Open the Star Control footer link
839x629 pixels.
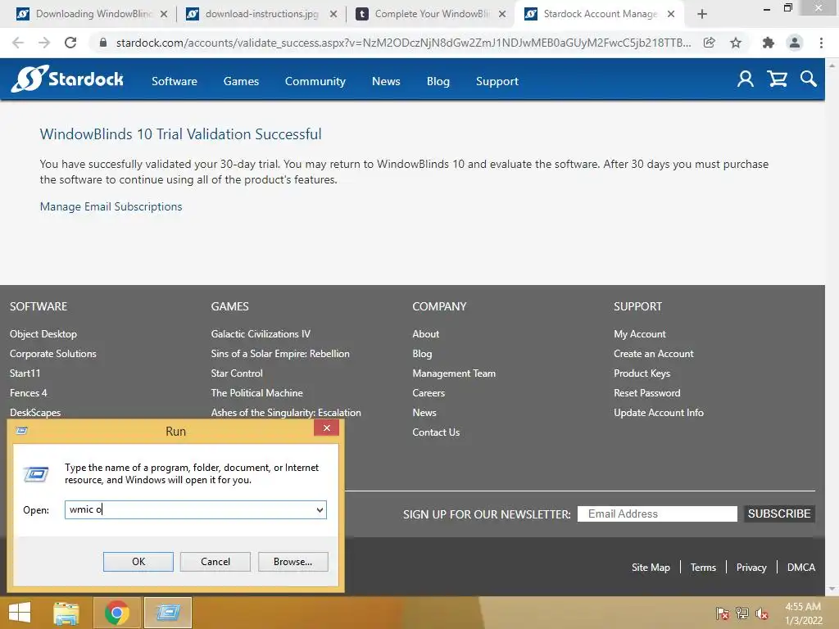coord(237,373)
